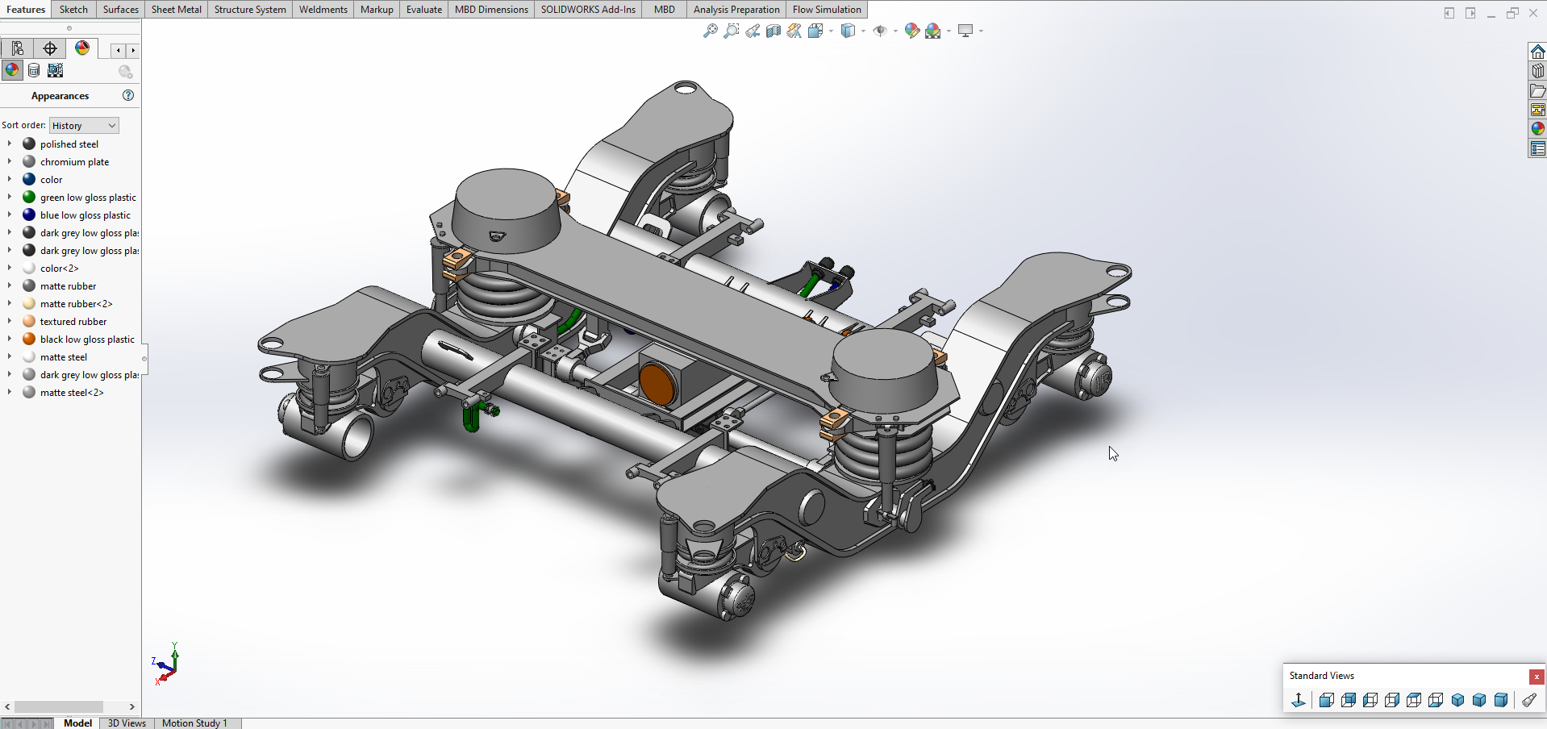Click the Appearances help button

pos(128,95)
